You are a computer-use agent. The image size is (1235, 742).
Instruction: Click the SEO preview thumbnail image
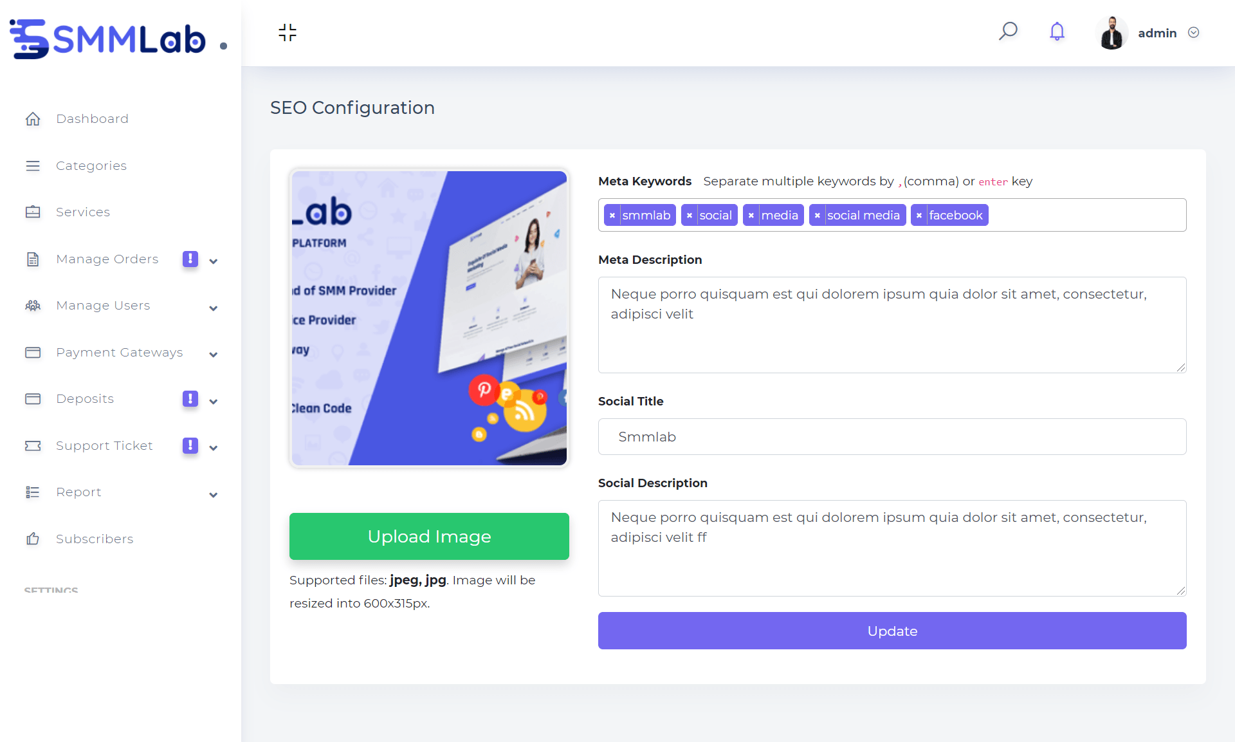tap(429, 318)
